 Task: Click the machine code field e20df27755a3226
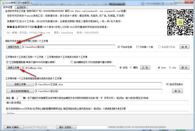[x=39, y=127]
